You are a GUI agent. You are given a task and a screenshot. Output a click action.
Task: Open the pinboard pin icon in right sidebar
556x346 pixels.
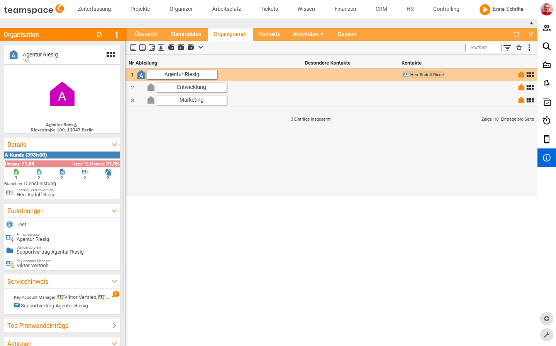[547, 84]
